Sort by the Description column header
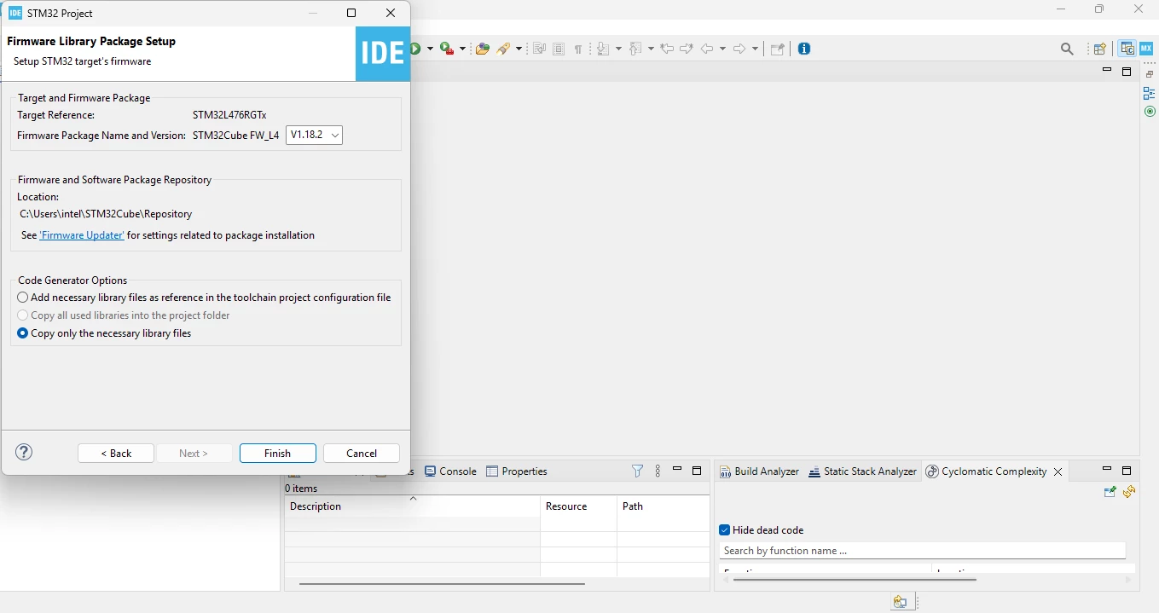1159x613 pixels. [412, 506]
